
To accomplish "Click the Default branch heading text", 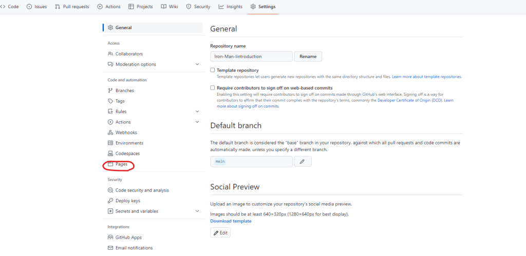I will click(x=236, y=125).
